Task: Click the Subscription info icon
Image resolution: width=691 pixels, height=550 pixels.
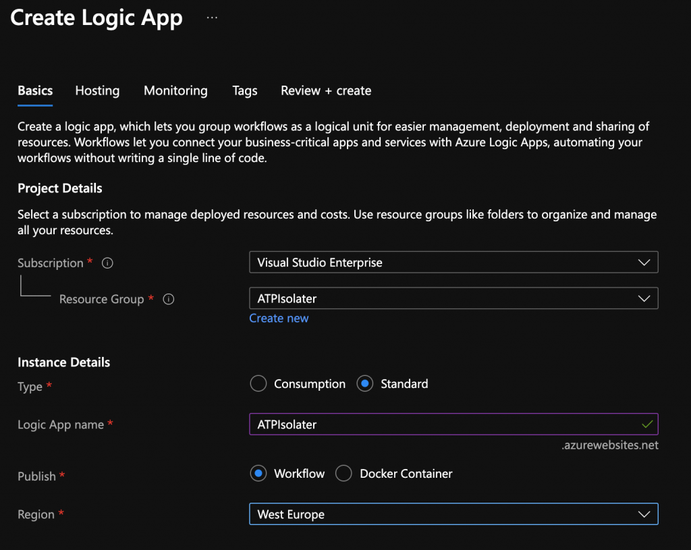Action: (107, 263)
